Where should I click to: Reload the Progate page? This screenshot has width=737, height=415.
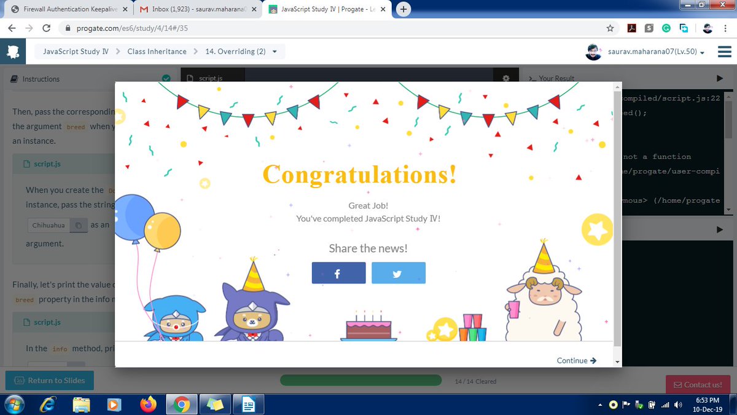(x=47, y=28)
